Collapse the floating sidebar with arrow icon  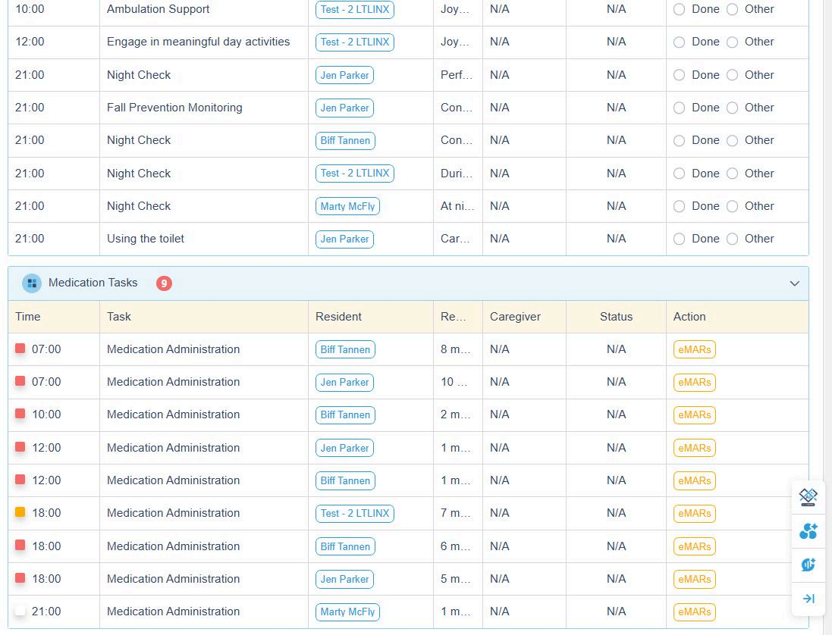[x=808, y=599]
